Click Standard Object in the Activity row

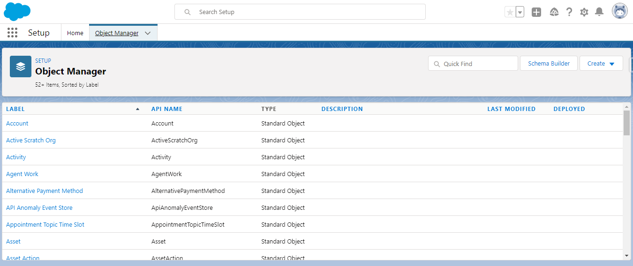tap(283, 157)
